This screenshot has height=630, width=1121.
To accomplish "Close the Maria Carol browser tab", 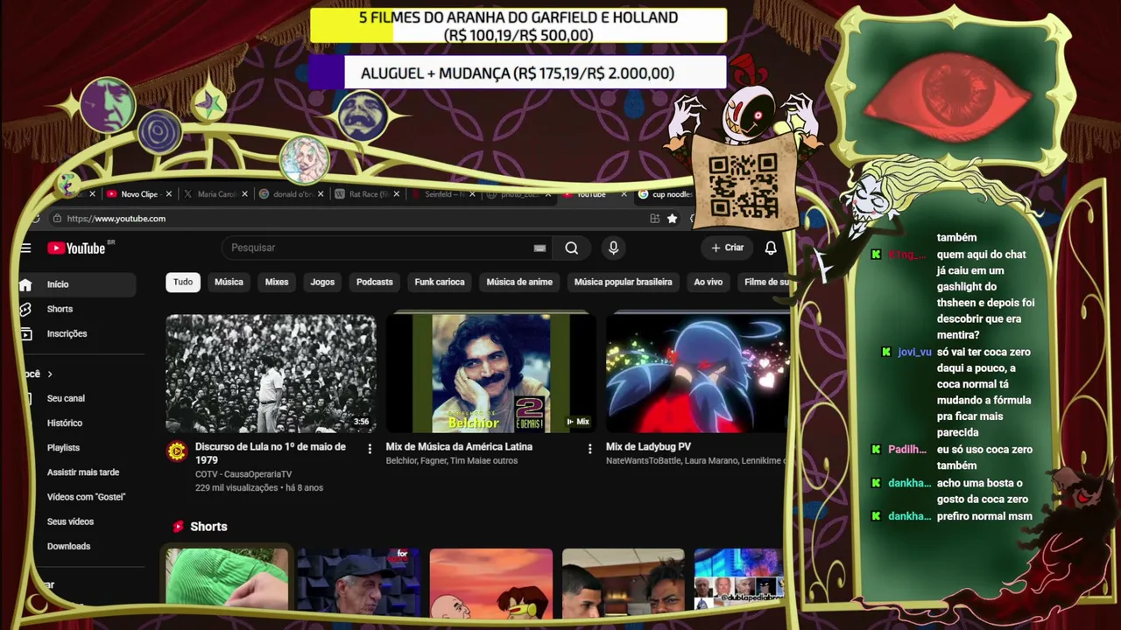I will point(244,194).
